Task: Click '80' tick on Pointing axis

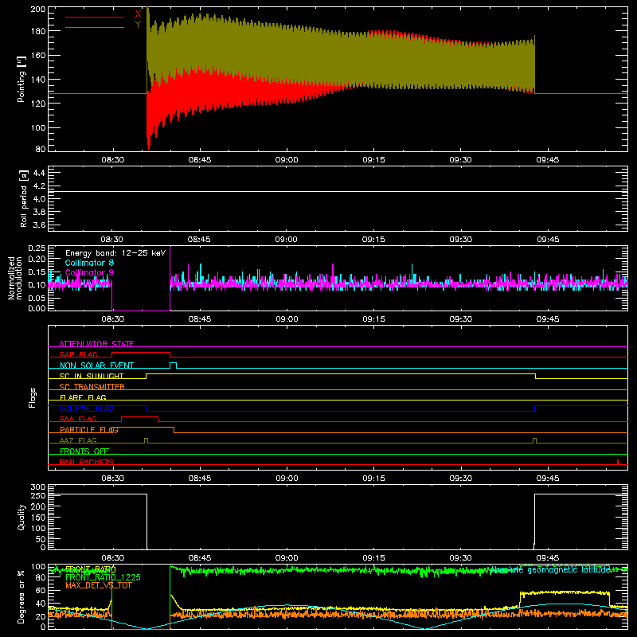Action: coord(41,149)
